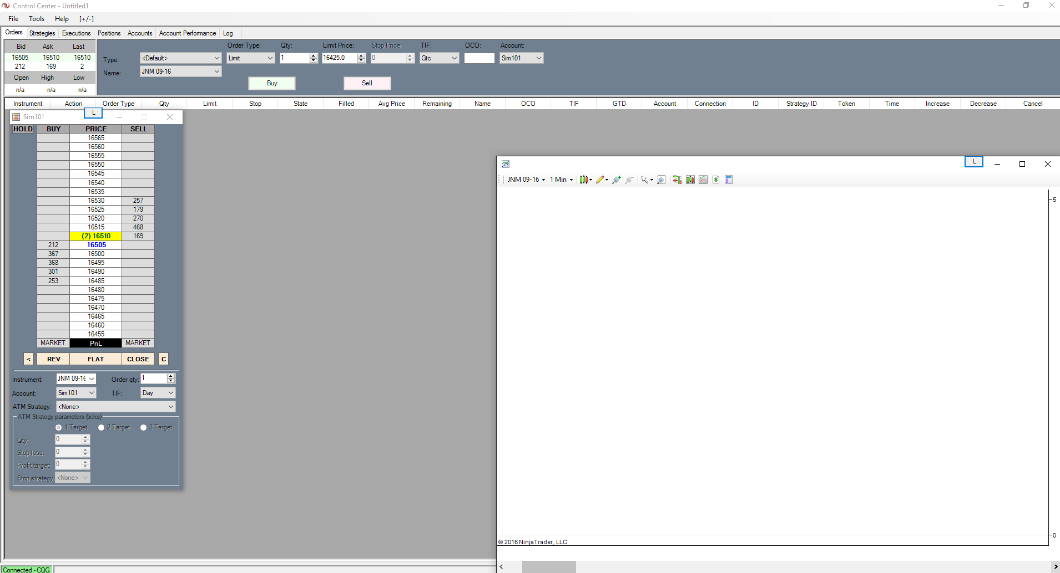
Task: Click the pink Sell button
Action: click(367, 83)
